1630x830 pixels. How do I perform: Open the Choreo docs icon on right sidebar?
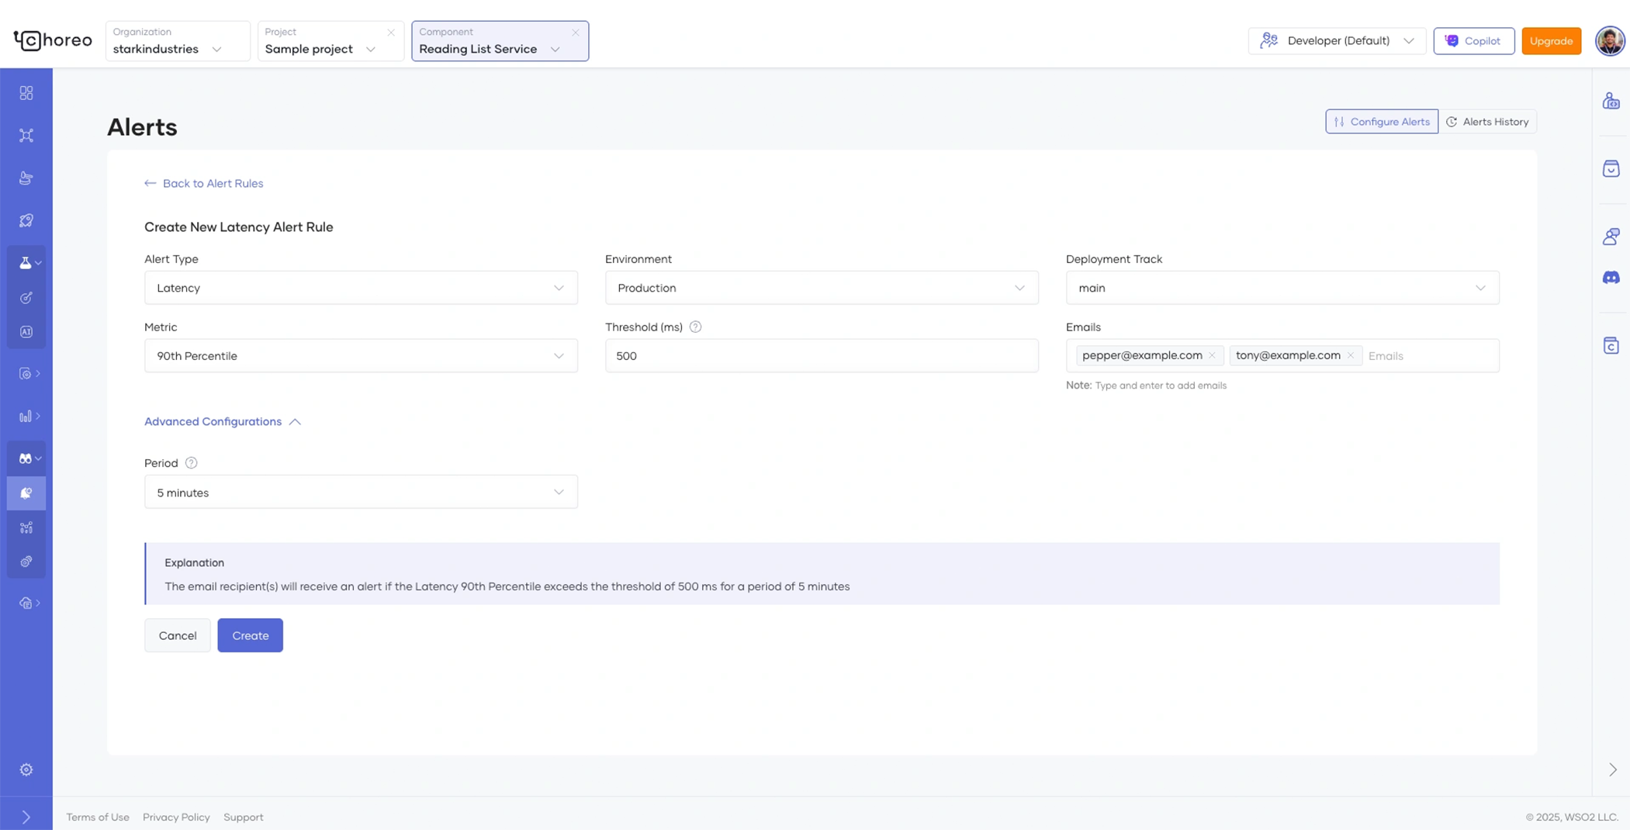coord(1611,346)
